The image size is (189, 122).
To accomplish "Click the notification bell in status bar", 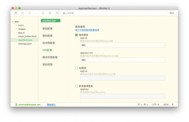I will point(173,104).
